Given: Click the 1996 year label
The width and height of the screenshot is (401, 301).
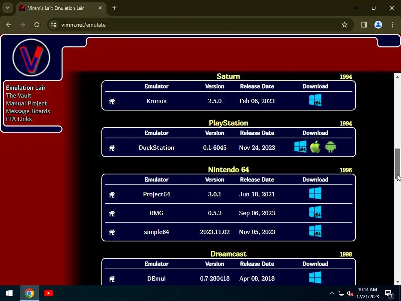Looking at the screenshot, I should click(345, 170).
